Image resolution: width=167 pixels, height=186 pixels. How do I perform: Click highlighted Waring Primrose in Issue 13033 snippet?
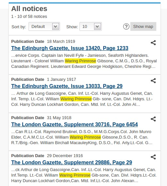click(76, 99)
